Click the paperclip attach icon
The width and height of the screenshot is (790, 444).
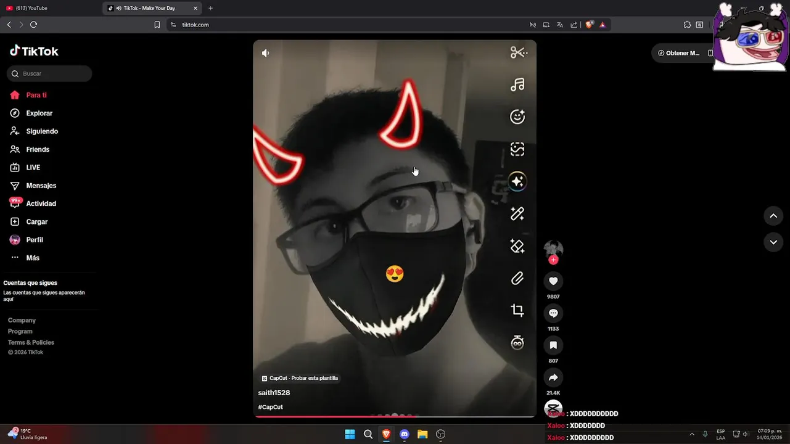point(517,279)
